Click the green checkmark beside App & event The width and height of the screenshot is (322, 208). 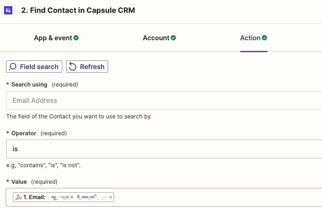[76, 38]
